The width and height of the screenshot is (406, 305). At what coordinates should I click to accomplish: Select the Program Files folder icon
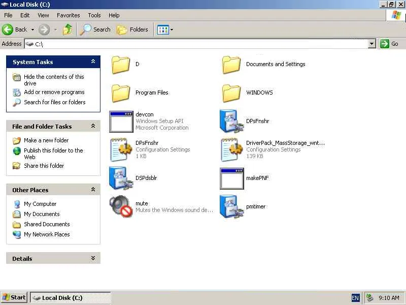(x=121, y=93)
